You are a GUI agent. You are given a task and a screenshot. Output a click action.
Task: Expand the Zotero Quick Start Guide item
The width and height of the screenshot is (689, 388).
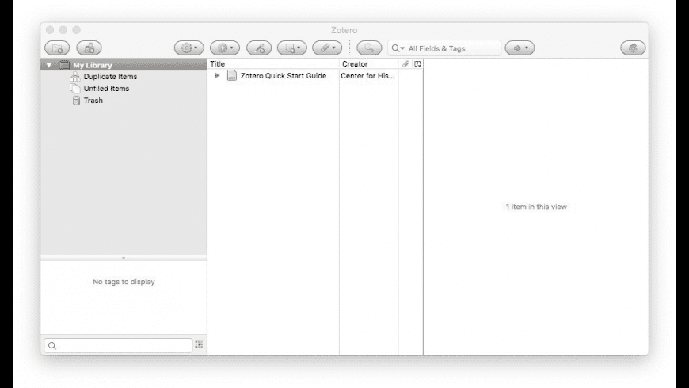217,75
